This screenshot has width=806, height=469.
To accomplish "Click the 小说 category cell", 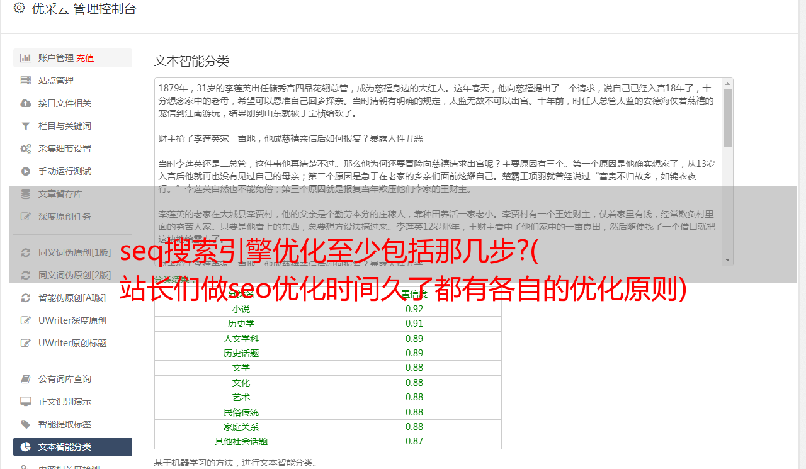I will pos(241,309).
